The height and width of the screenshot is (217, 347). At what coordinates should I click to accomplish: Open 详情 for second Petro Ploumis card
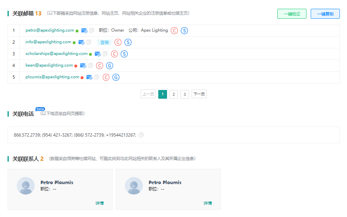(208, 203)
